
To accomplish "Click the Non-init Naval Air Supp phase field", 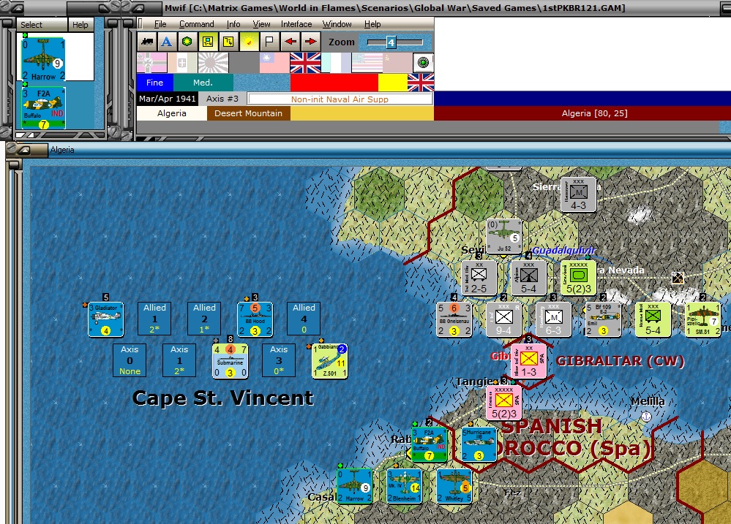I will [x=340, y=99].
